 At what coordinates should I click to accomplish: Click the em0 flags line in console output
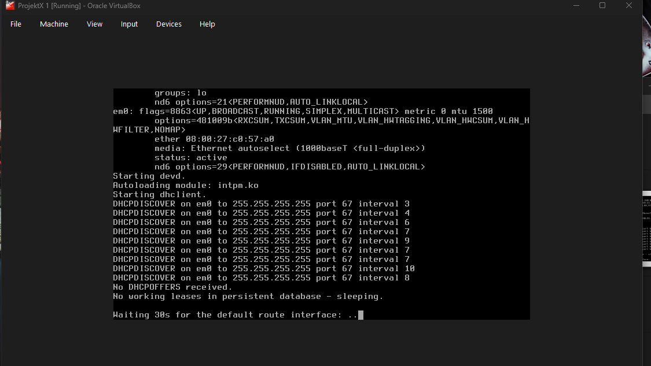[x=301, y=111]
